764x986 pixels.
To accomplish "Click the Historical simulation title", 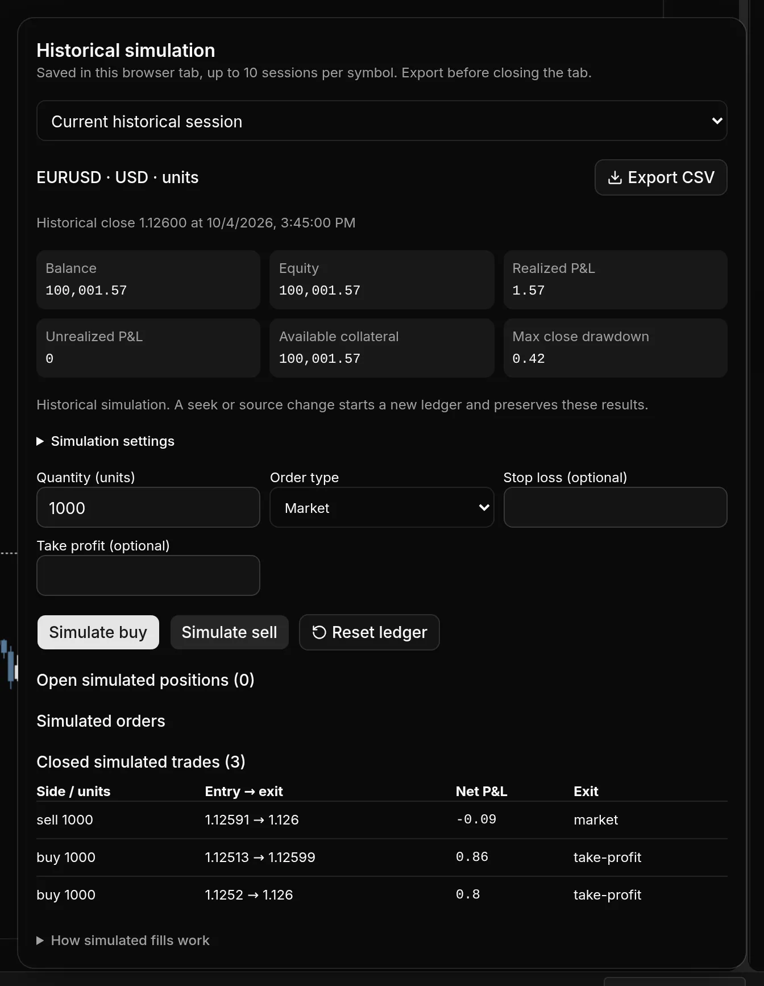I will point(126,51).
